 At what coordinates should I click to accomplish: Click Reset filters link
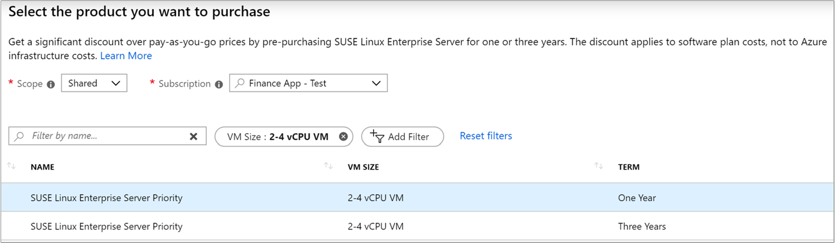(x=485, y=136)
